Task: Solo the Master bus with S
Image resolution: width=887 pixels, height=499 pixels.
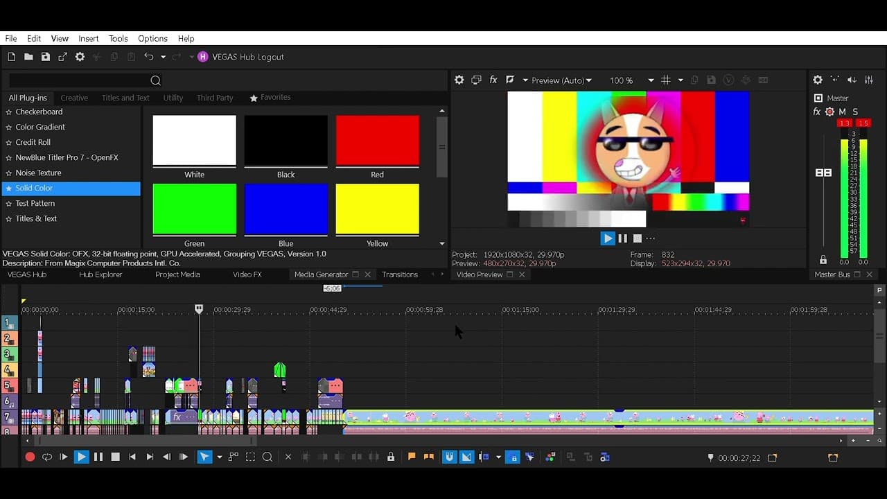Action: pos(855,112)
